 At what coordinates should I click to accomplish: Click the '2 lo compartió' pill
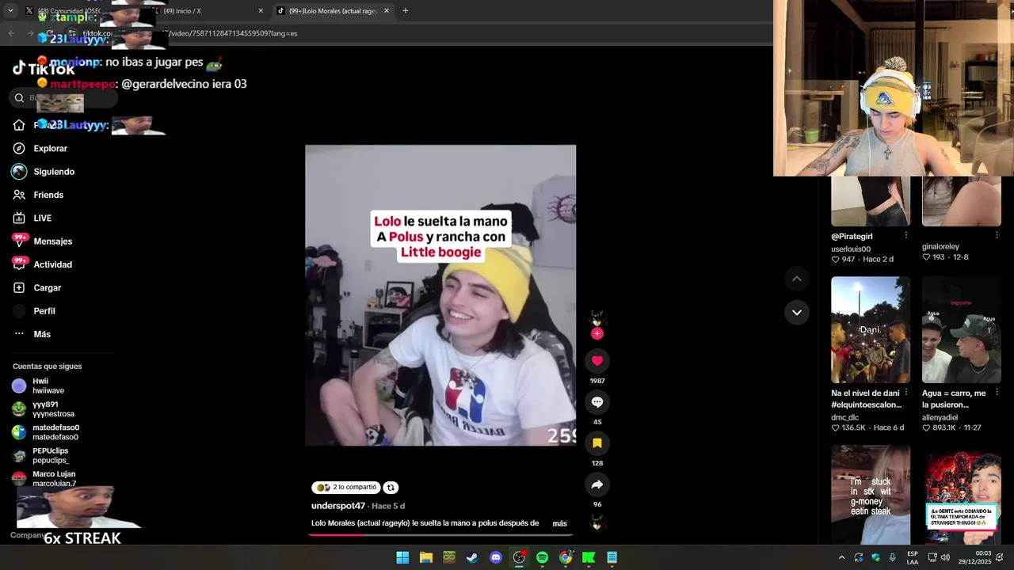[346, 488]
